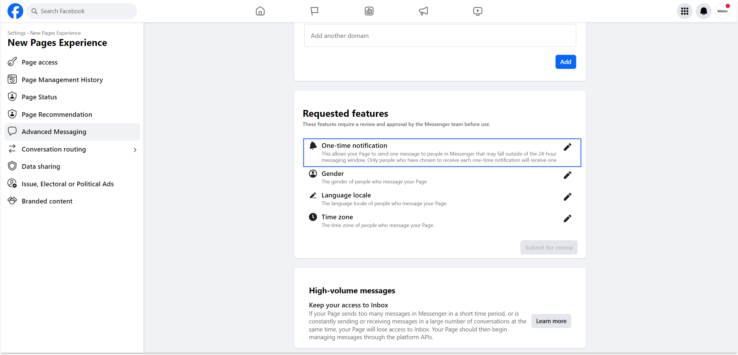Focus the Add another domain field

[x=440, y=36]
